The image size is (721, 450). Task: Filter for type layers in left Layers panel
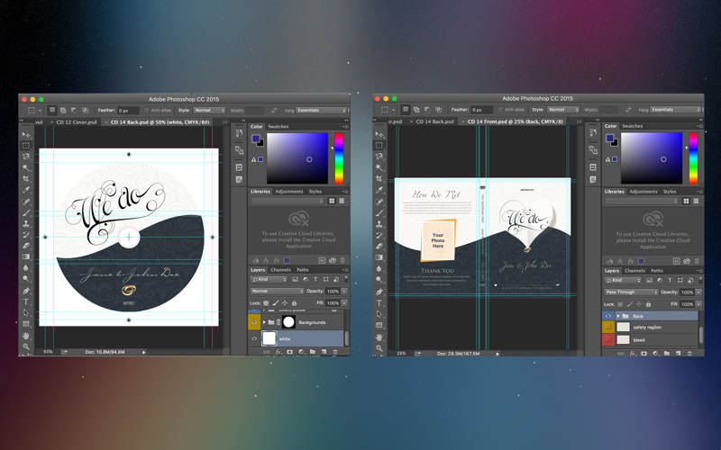tap(315, 279)
